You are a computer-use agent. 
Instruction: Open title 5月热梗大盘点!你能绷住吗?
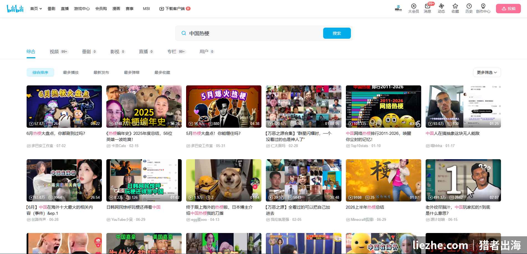[214, 133]
